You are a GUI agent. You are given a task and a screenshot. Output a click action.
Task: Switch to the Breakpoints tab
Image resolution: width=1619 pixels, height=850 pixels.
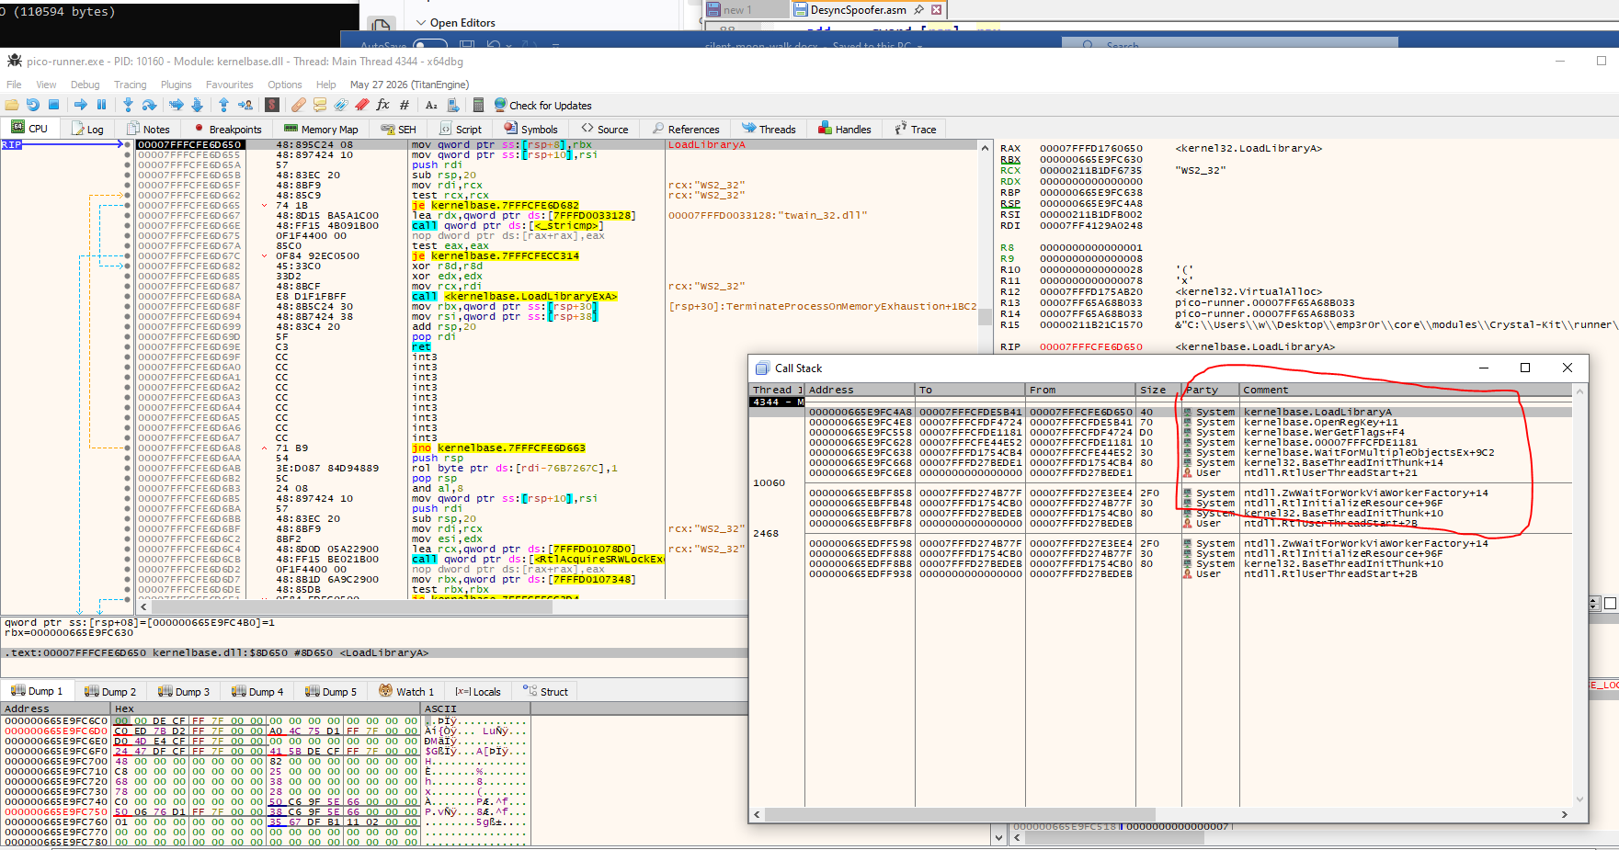[227, 130]
